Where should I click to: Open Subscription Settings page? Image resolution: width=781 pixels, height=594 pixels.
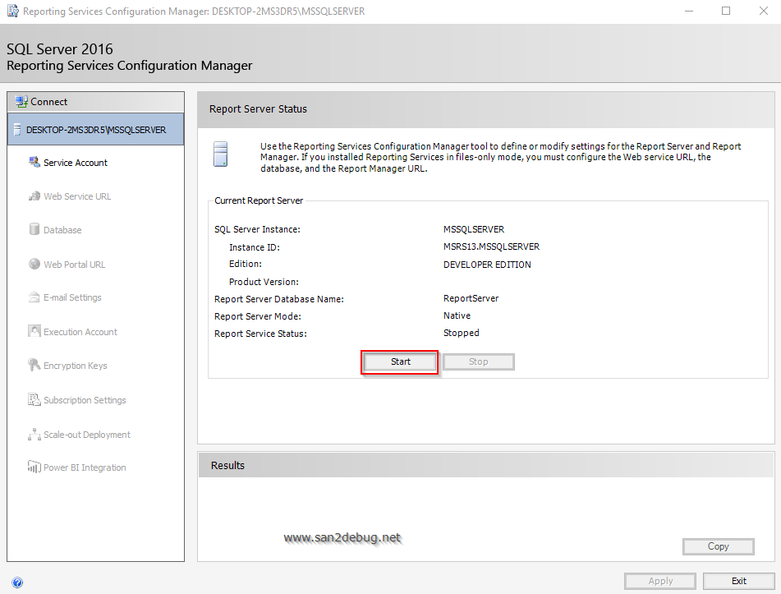pyautogui.click(x=85, y=400)
